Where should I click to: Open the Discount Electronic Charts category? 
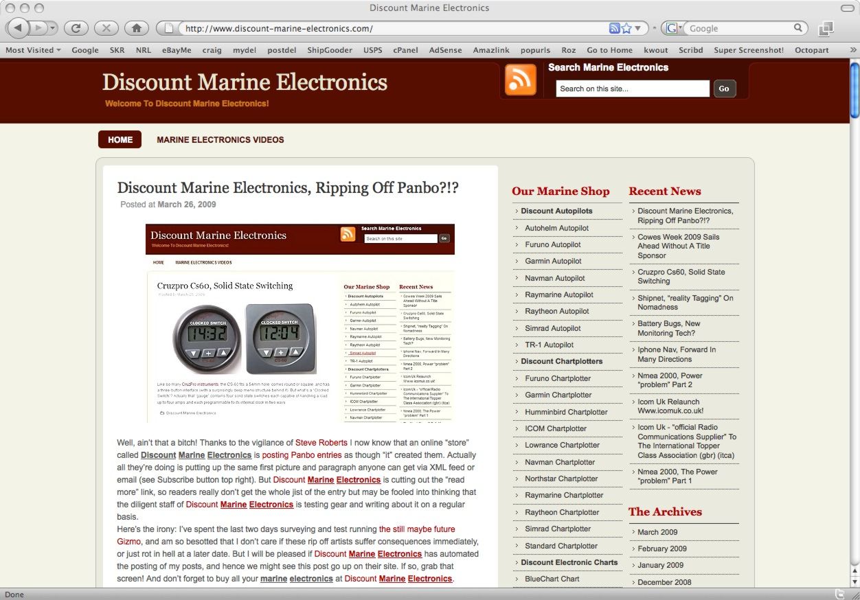pyautogui.click(x=569, y=562)
